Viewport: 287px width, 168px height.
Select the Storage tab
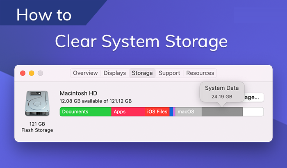pyautogui.click(x=142, y=73)
